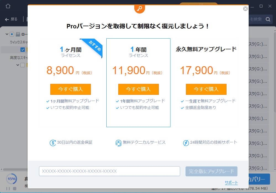Image resolution: width=276 pixels, height=193 pixels.
Task: Open the サポート link
Action: 231,183
